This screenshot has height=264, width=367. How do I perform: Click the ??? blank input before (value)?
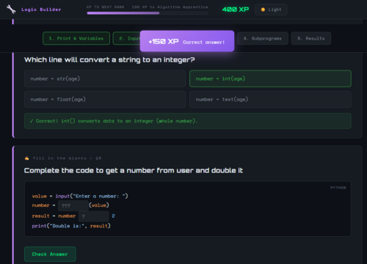tap(73, 205)
